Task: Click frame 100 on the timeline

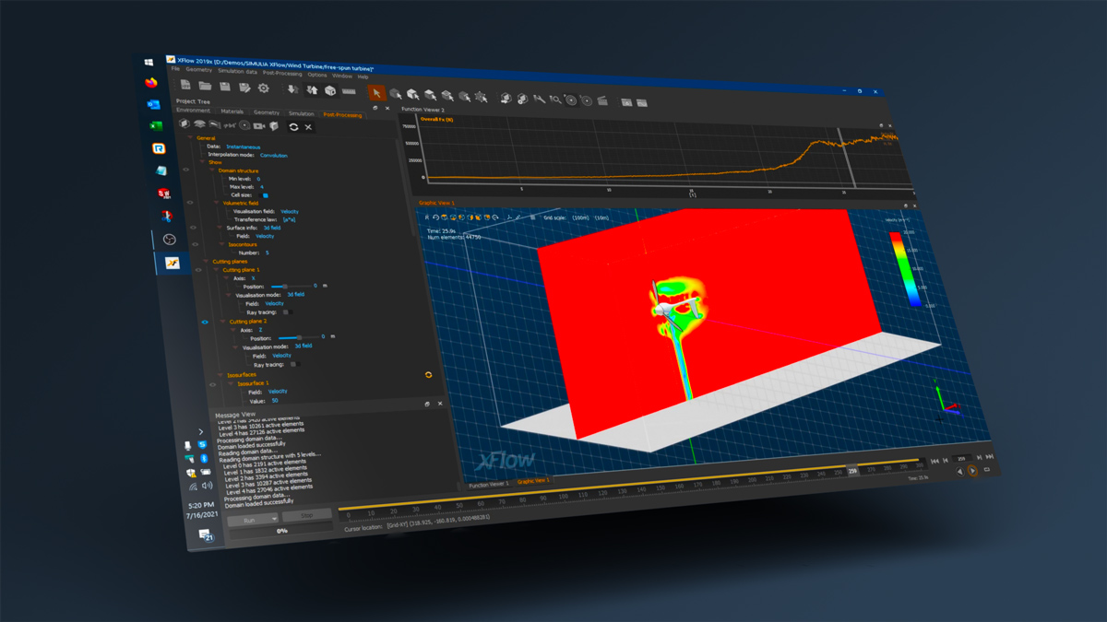Action: coord(563,497)
